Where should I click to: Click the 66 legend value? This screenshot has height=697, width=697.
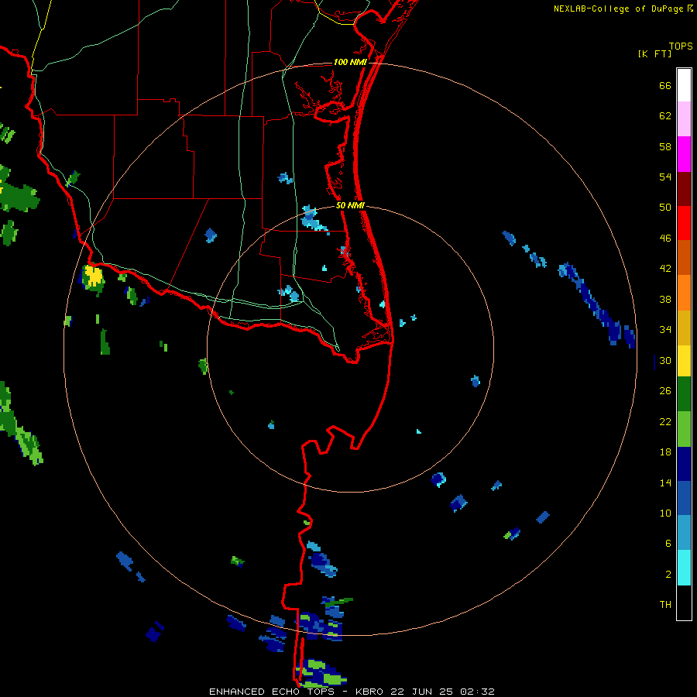[665, 86]
